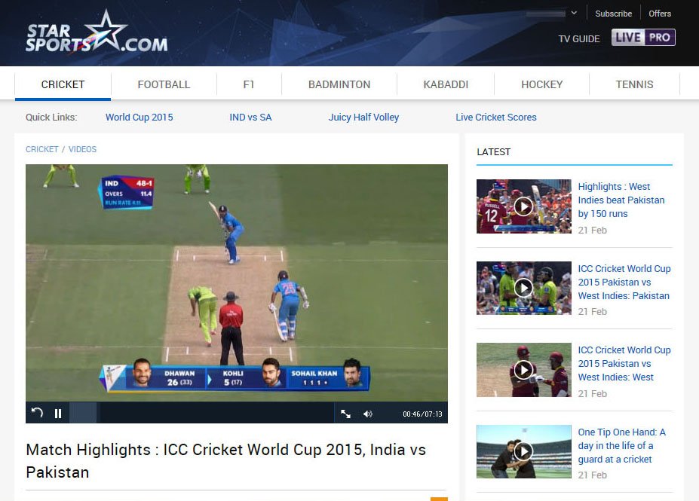The height and width of the screenshot is (501, 699).
Task: Open the World Cup 2015 quick link
Action: [139, 117]
